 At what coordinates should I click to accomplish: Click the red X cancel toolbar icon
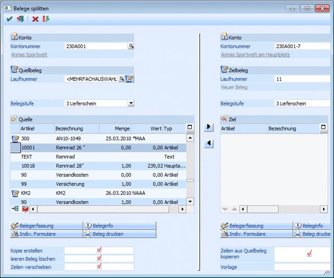coord(35,19)
